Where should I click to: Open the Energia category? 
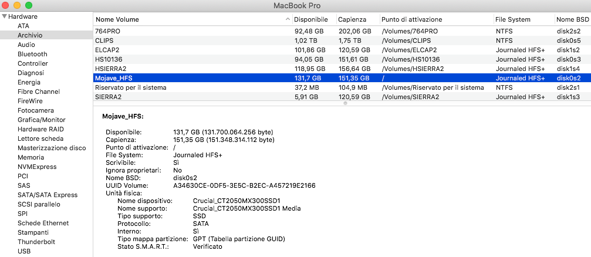tap(29, 83)
